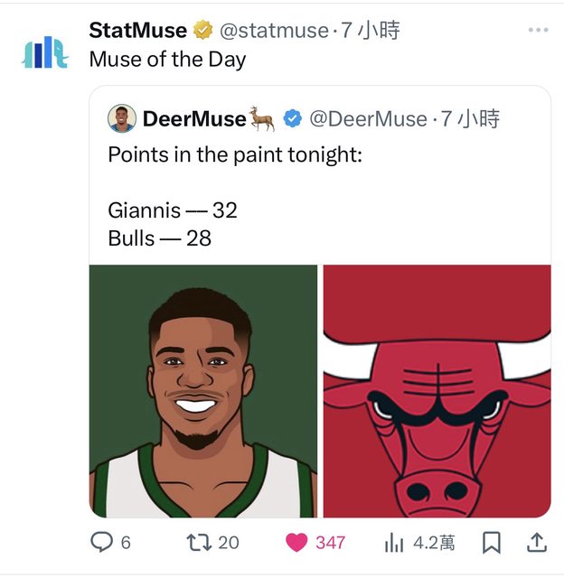564x578 pixels.
Task: Tap the share upload icon
Action: point(536,542)
